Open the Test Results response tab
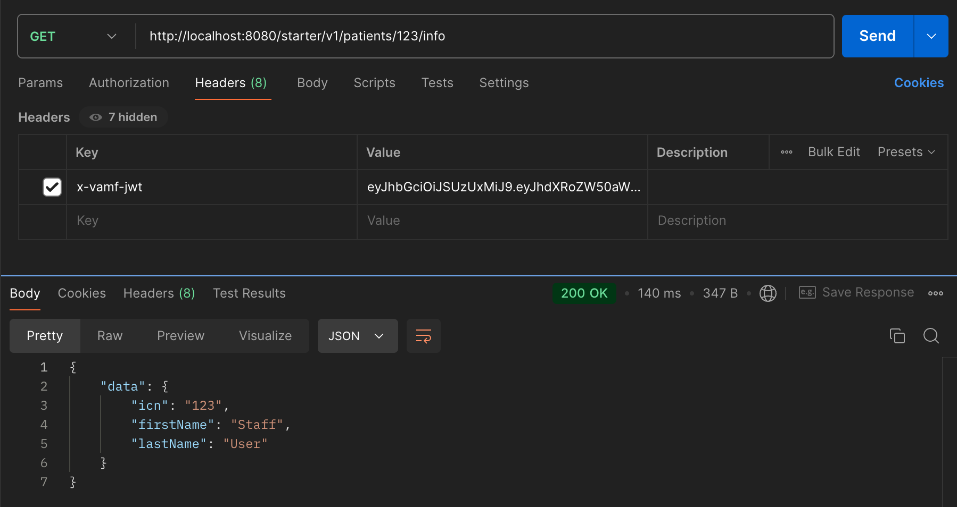The height and width of the screenshot is (507, 957). [249, 293]
